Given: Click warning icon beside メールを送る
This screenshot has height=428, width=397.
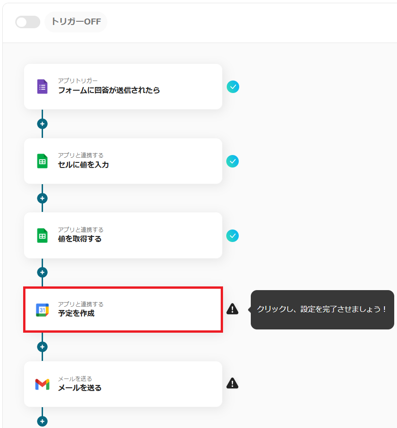Looking at the screenshot, I should tap(232, 383).
